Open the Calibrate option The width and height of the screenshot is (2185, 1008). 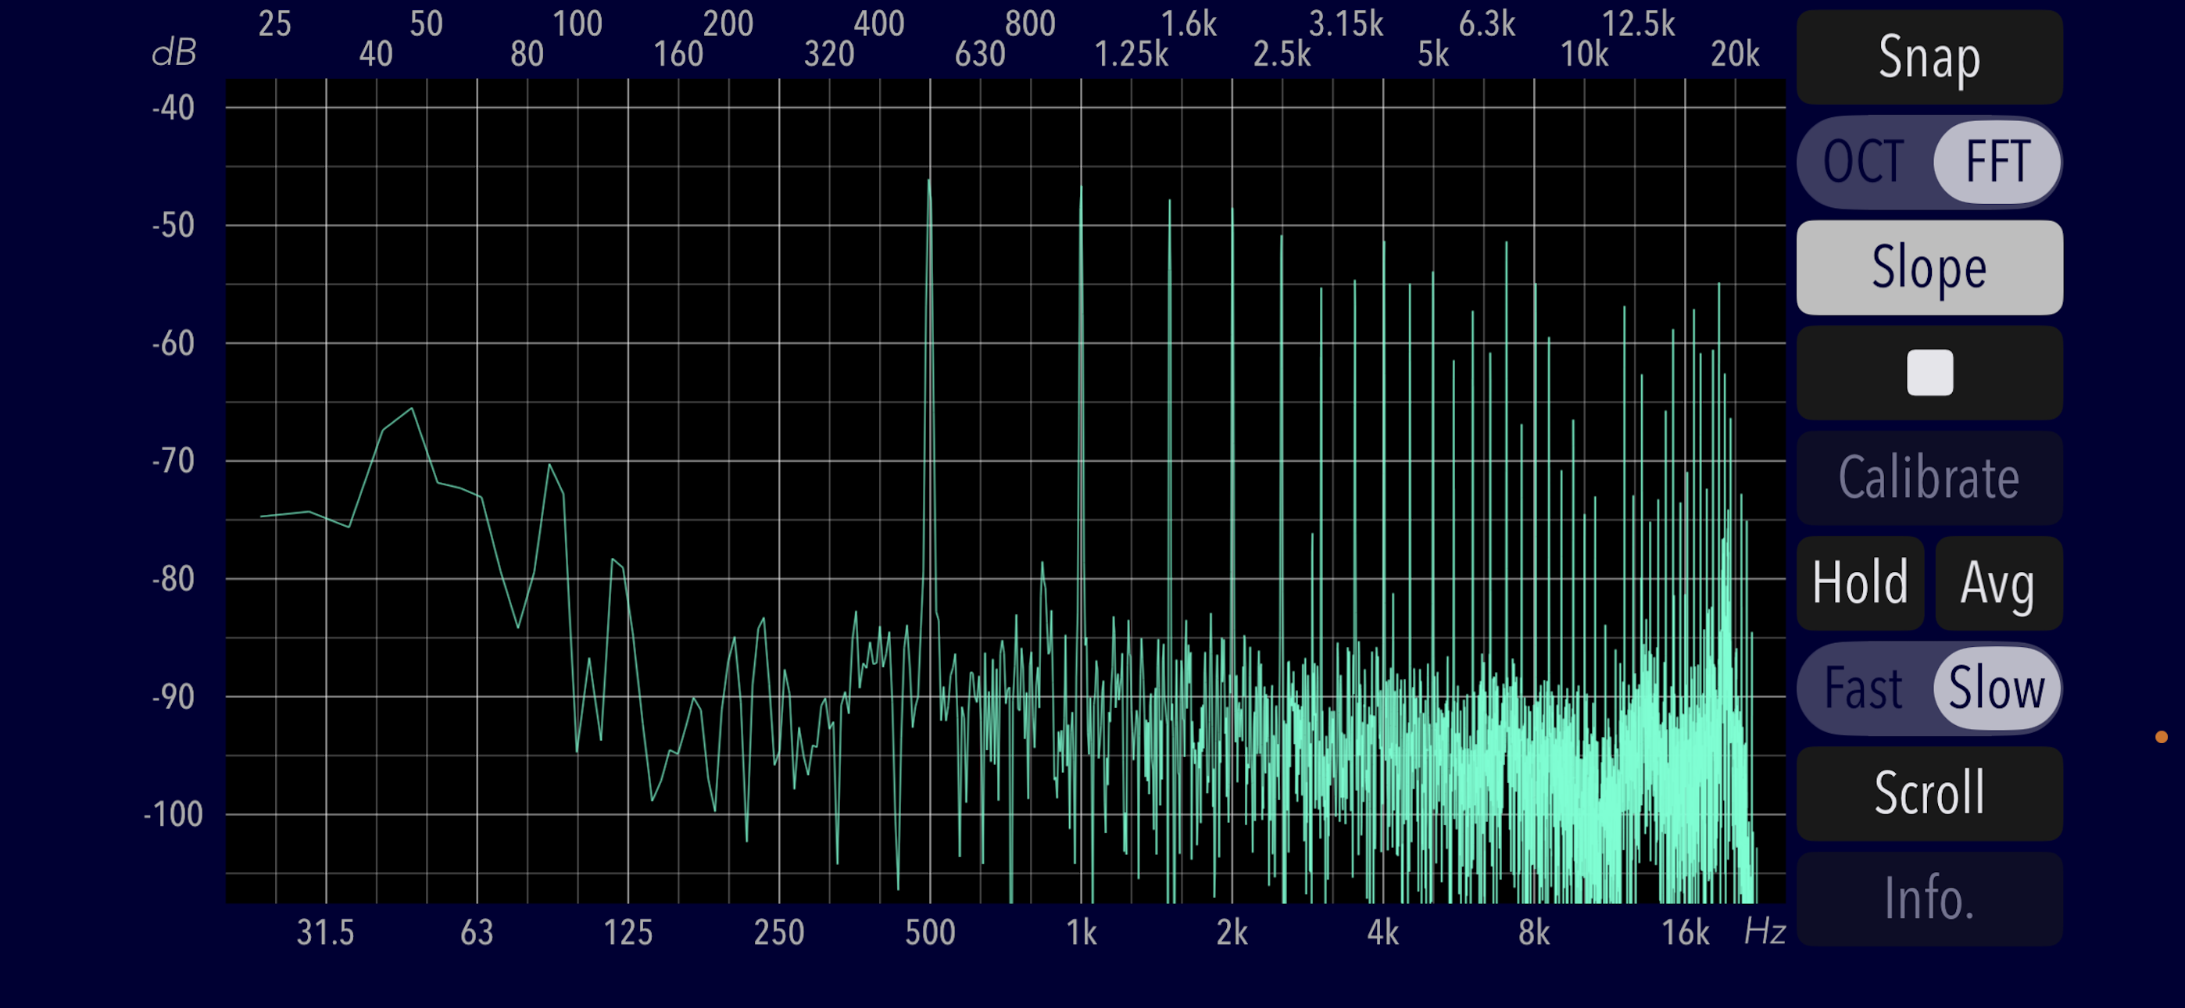pos(1929,477)
